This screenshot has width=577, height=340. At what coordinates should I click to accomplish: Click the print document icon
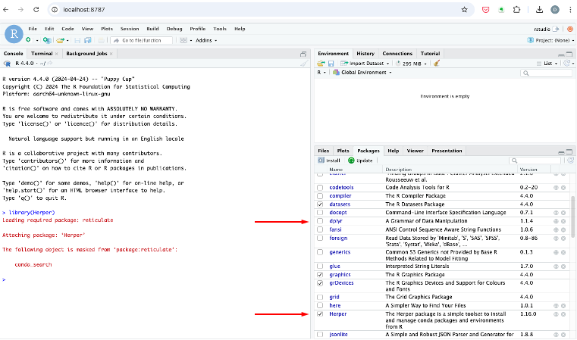coord(101,40)
